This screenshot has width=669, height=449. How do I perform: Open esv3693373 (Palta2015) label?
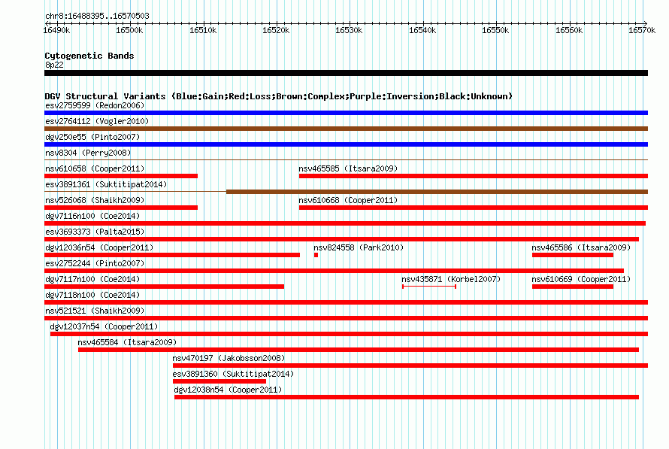95,232
